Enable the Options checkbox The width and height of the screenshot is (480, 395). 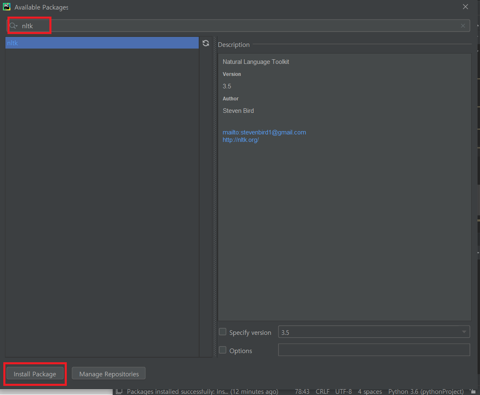pos(222,350)
